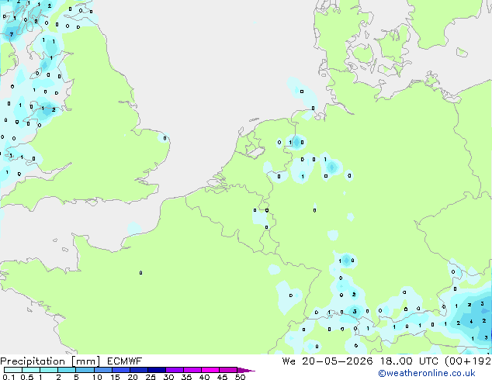Select the 2–5 mm legend color swatch
The height and width of the screenshot is (380, 492).
67,370
